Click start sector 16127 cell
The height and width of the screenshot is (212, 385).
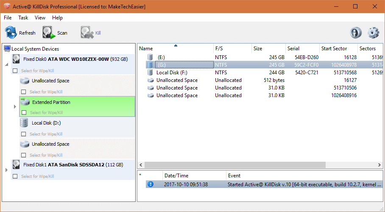pos(350,80)
